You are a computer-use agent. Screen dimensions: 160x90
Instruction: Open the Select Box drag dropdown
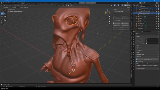27,7
